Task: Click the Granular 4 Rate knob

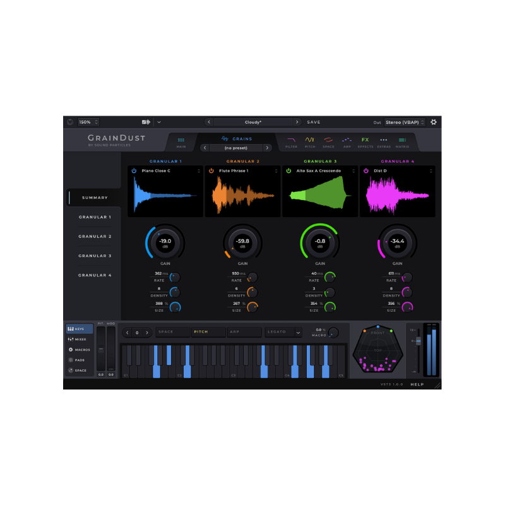Action: [x=407, y=277]
